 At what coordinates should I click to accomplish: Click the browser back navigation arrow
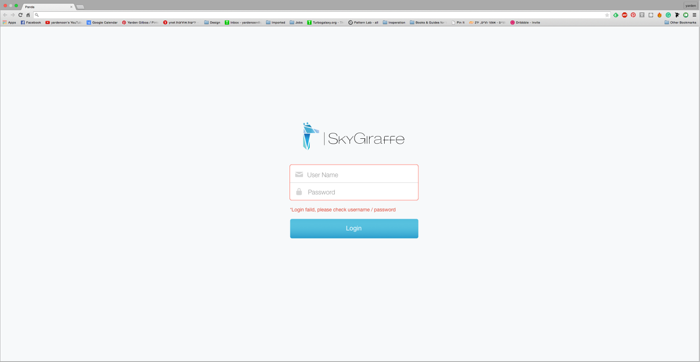(6, 15)
